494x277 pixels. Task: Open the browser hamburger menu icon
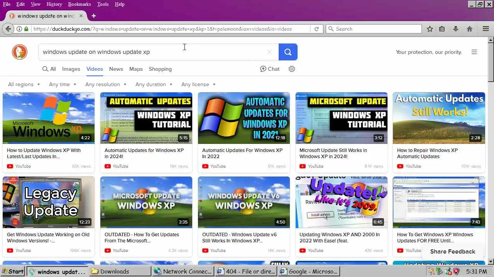pos(486,29)
